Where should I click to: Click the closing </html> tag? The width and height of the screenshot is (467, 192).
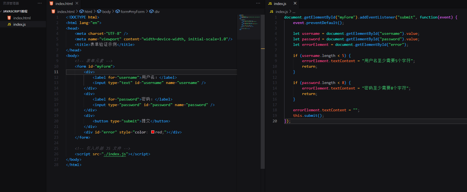[74, 165]
